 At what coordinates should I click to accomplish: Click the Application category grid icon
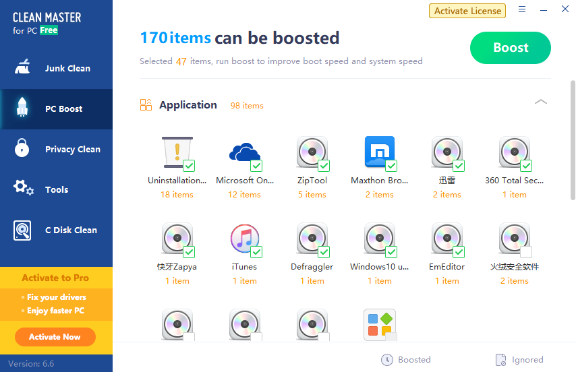[146, 104]
